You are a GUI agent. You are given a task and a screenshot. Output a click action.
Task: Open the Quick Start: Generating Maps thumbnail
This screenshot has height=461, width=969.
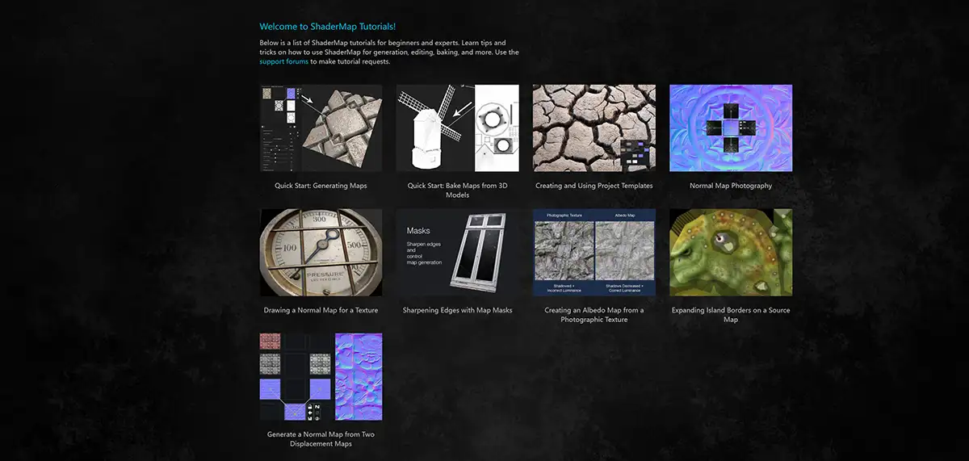(321, 128)
